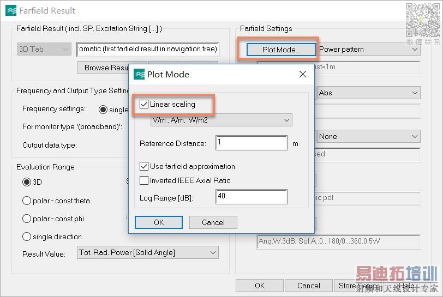This screenshot has width=443, height=297.
Task: Click the Farfield Result window icon
Action: (10, 10)
